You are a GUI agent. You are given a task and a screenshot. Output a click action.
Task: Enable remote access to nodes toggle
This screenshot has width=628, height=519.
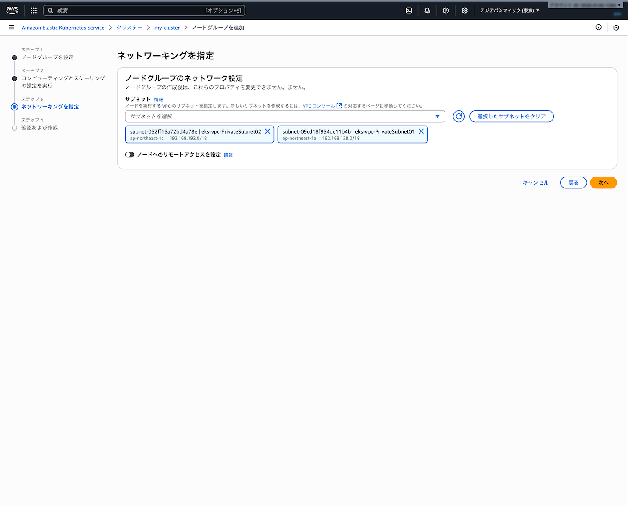[x=129, y=154]
